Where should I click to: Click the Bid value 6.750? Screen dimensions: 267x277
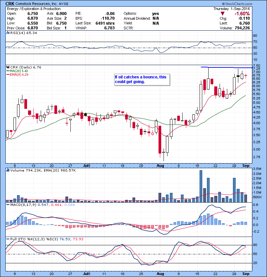pyautogui.click(x=61, y=23)
